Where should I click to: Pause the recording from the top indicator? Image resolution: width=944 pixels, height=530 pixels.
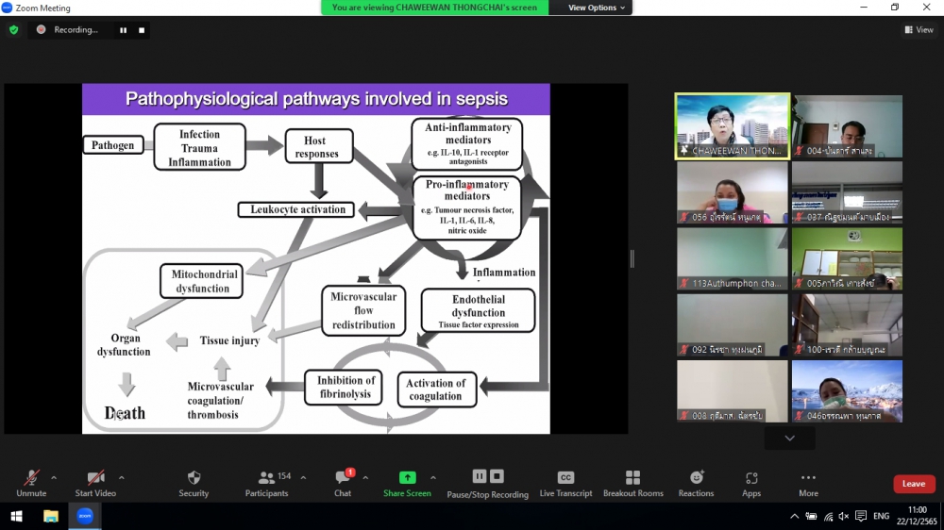point(123,30)
